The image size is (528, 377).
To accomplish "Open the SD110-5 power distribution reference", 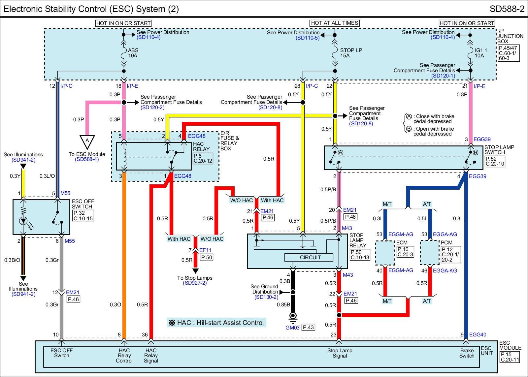I will tap(308, 38).
